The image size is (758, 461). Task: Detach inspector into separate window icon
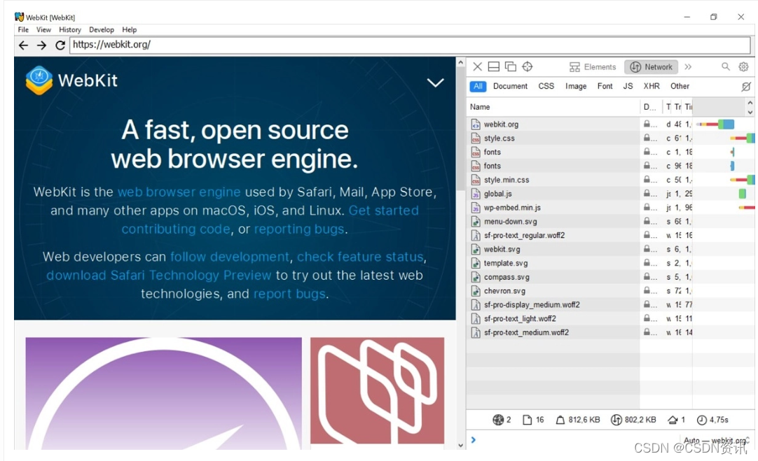click(x=511, y=66)
